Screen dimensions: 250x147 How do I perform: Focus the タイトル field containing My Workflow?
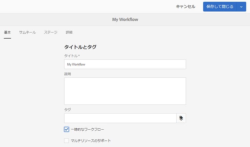125,64
